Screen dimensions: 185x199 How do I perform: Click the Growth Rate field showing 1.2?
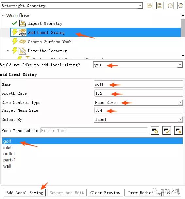coord(139,93)
